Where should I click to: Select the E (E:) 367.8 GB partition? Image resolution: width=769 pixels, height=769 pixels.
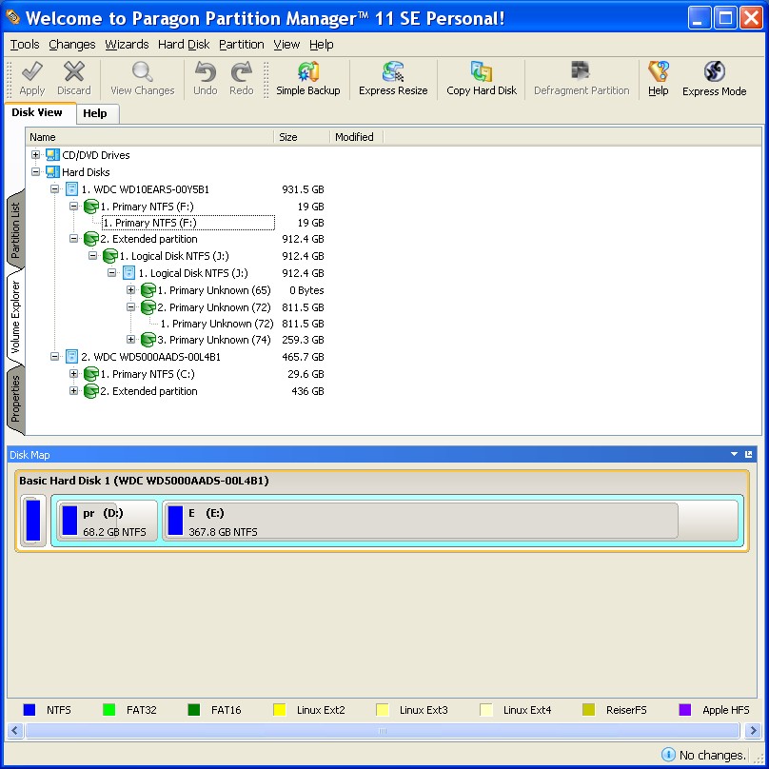tap(450, 521)
